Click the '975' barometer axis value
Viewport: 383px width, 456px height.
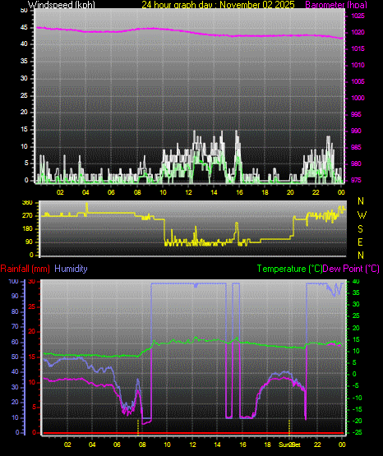[x=356, y=180]
